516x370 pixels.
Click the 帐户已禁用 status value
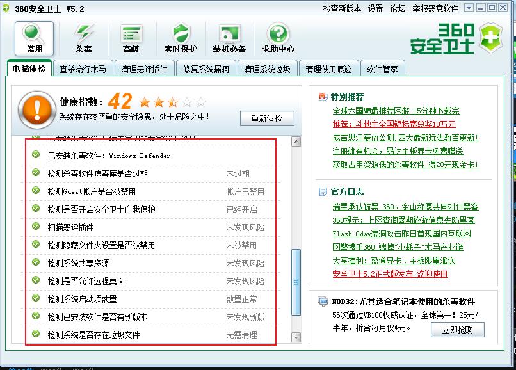pos(245,191)
